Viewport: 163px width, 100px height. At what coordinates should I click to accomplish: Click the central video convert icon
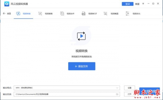(x=81, y=36)
